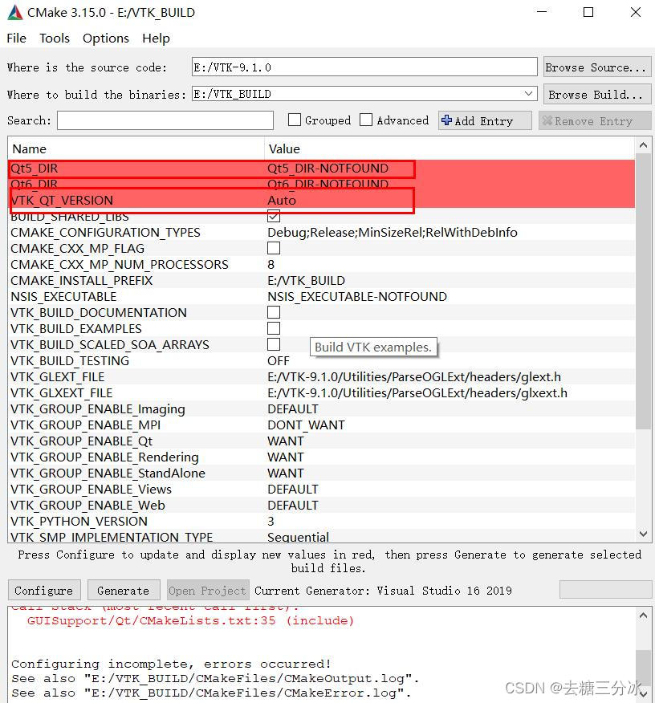The height and width of the screenshot is (703, 655).
Task: Enable the VTK_BUILD_EXAMPLES checkbox
Action: 274,329
